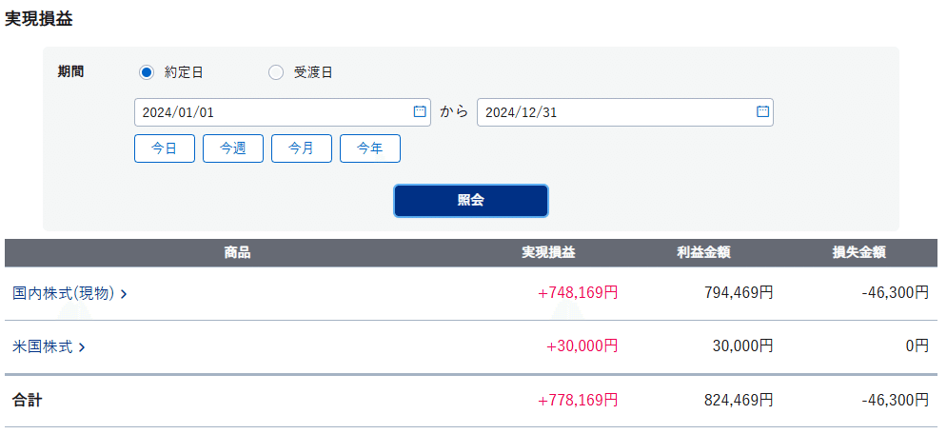Click the 今週 period button
The width and height of the screenshot is (947, 434).
[233, 148]
